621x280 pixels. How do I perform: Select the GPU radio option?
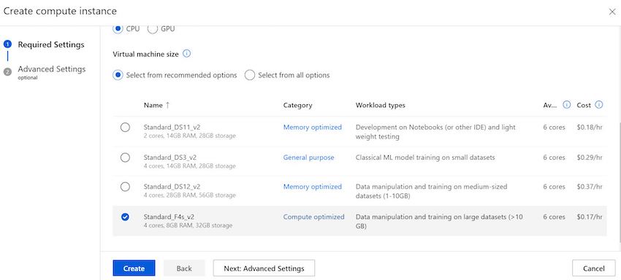pyautogui.click(x=153, y=29)
